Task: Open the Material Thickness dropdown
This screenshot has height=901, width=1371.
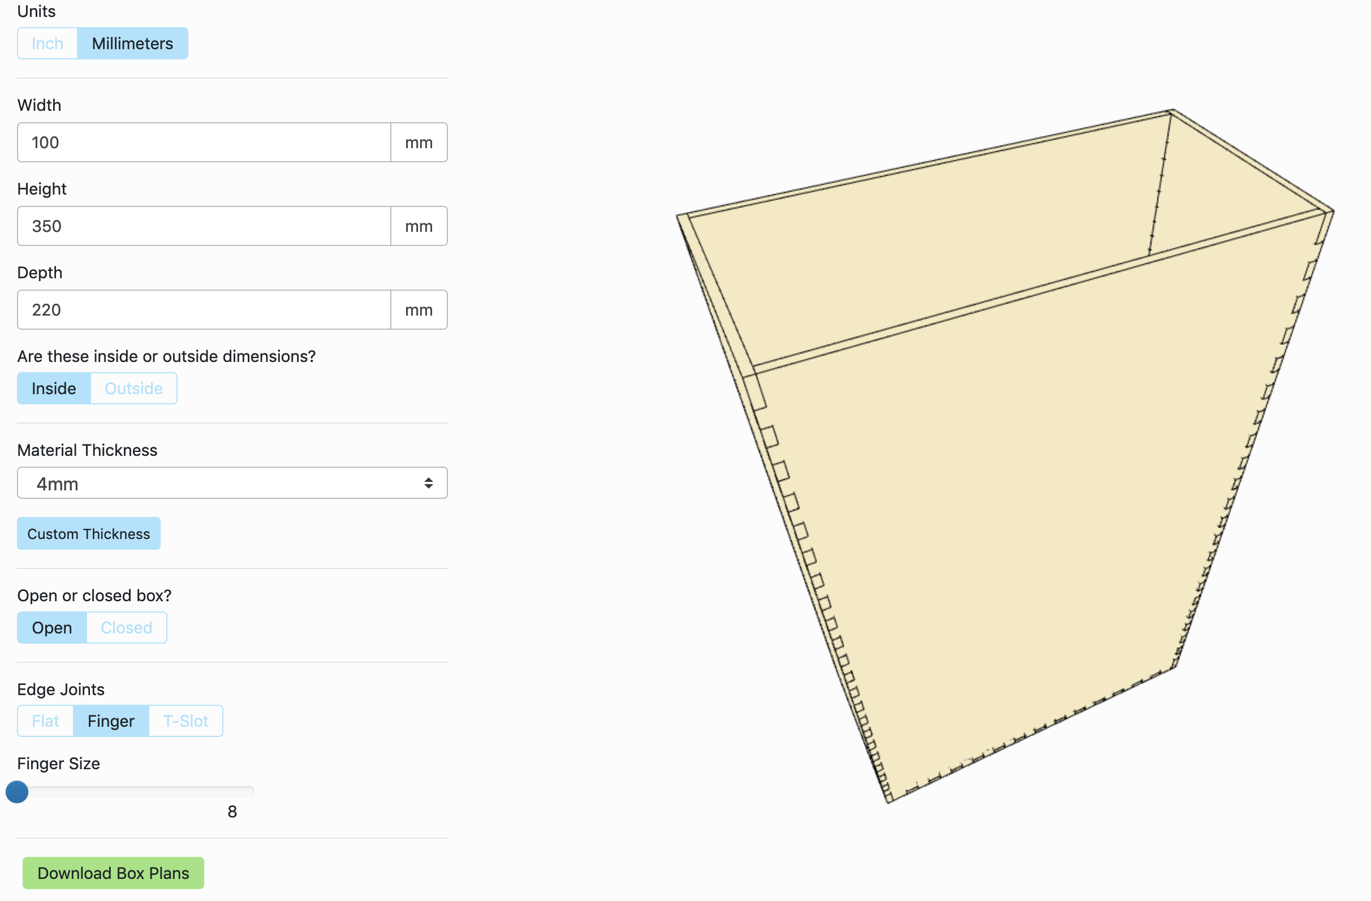Action: [232, 483]
